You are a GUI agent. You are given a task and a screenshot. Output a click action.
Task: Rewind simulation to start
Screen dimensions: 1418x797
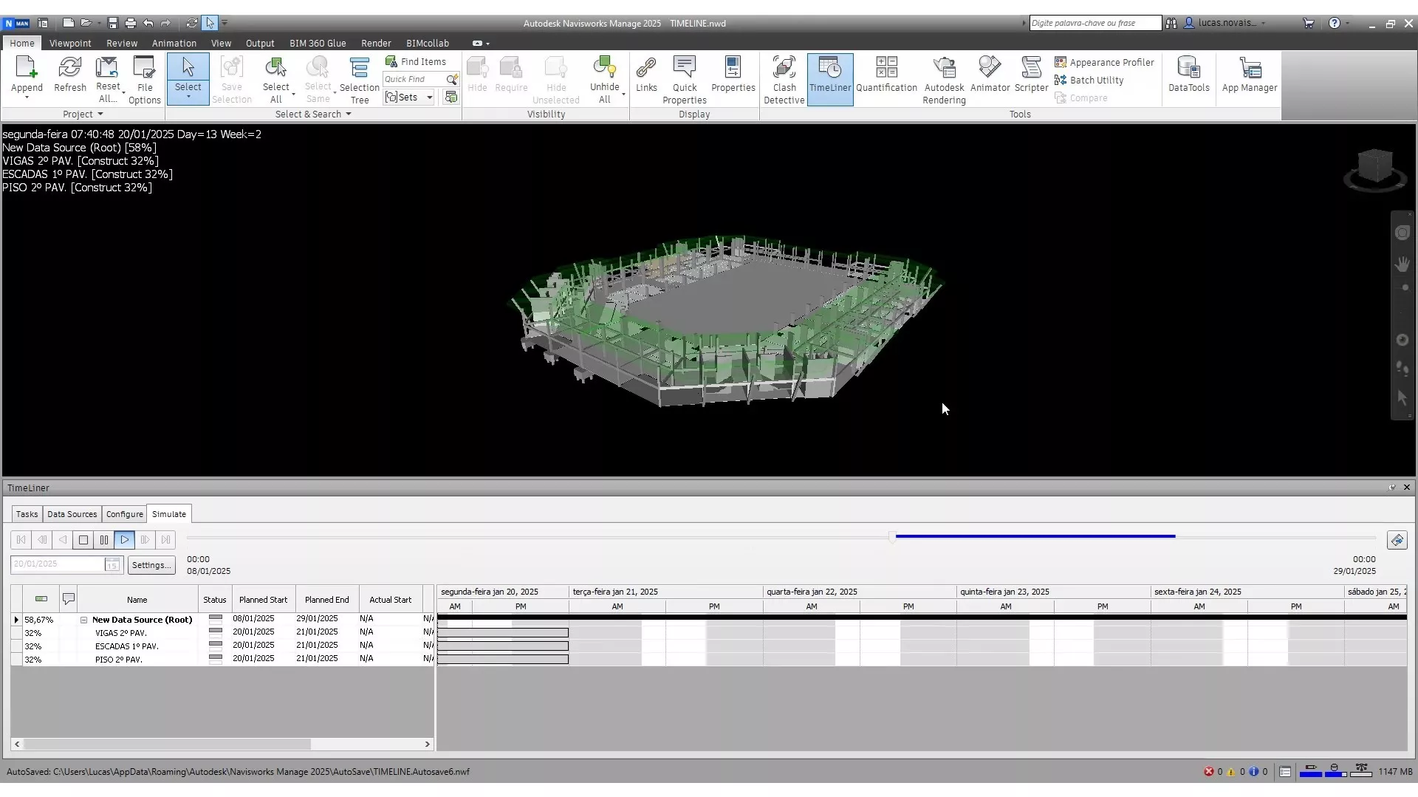(21, 540)
